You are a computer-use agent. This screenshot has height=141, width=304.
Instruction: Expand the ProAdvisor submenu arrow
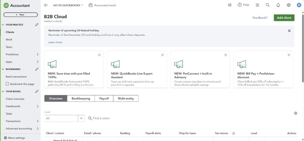point(38,55)
